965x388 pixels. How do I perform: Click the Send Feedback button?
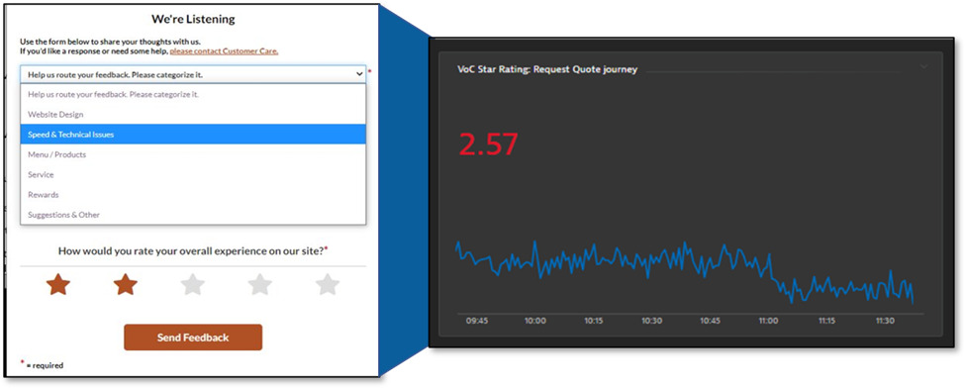click(x=193, y=338)
